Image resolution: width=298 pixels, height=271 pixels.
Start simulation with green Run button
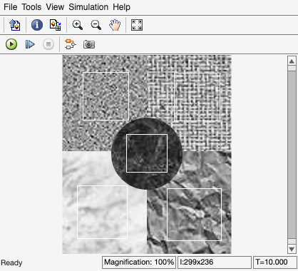(x=11, y=44)
